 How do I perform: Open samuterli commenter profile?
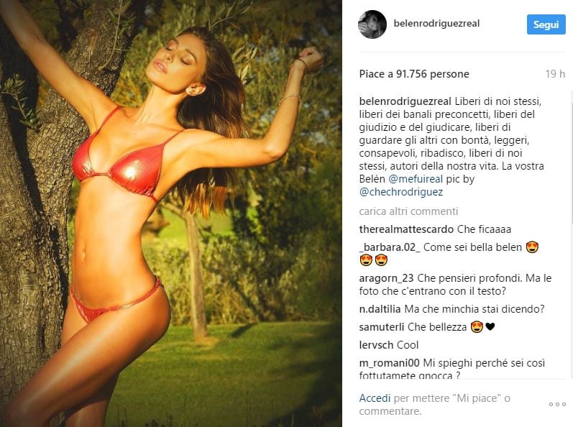click(x=382, y=327)
